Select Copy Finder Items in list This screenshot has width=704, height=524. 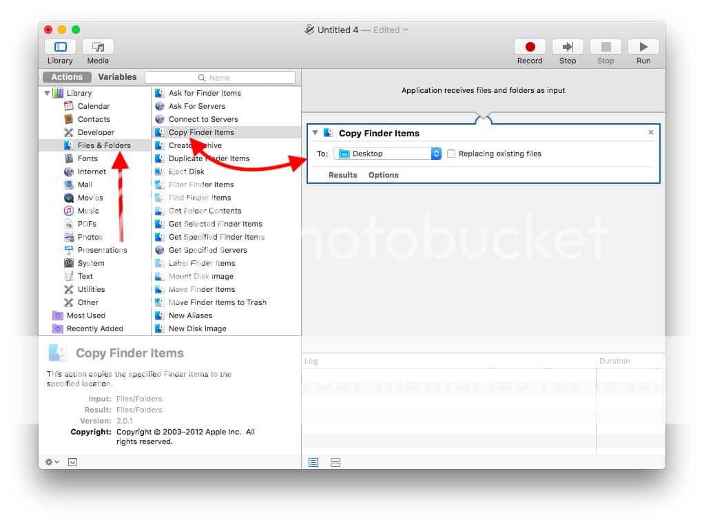tap(226, 132)
